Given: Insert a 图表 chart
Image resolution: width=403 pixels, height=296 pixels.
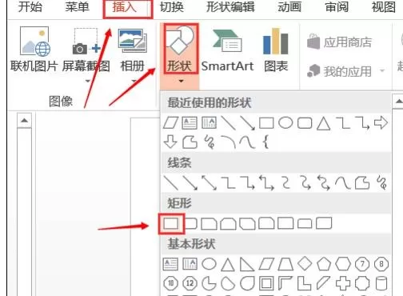Looking at the screenshot, I should coord(276,50).
